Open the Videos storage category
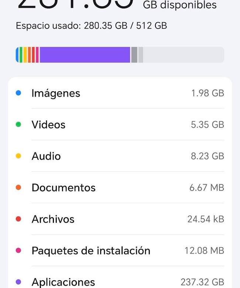Viewport: 240px width, 288px height. tap(48, 124)
